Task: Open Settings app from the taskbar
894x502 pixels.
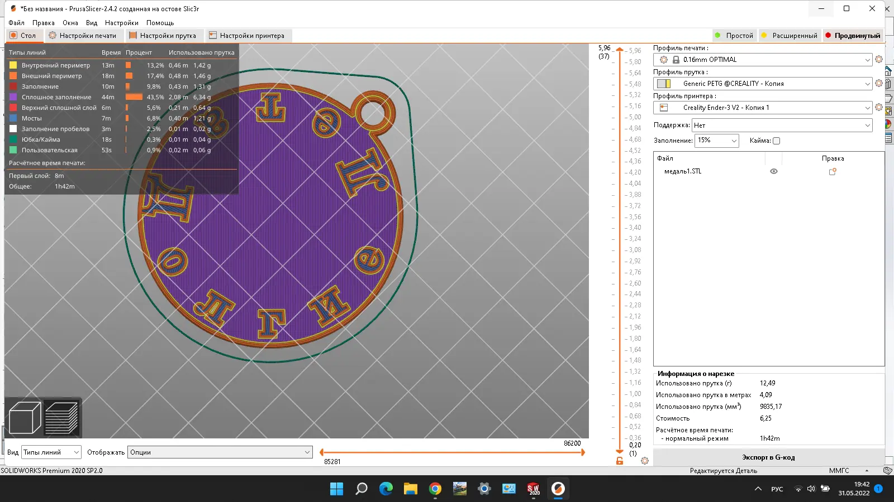Action: click(x=484, y=489)
